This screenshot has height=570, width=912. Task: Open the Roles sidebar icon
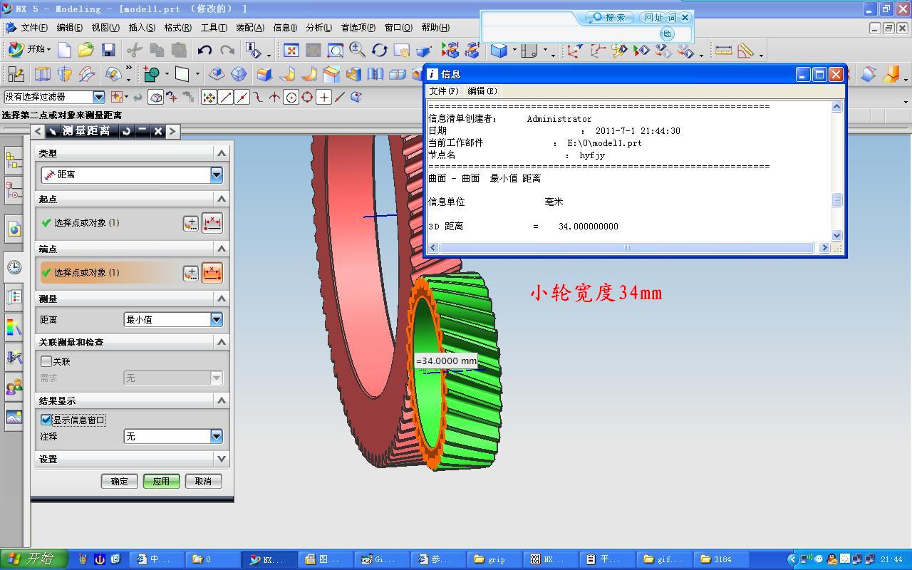[14, 387]
